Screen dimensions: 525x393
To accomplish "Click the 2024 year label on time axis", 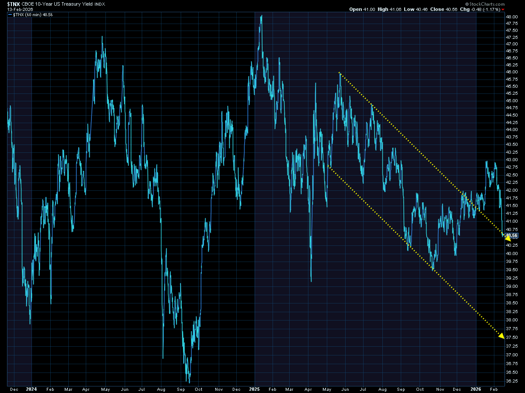I will (31, 389).
